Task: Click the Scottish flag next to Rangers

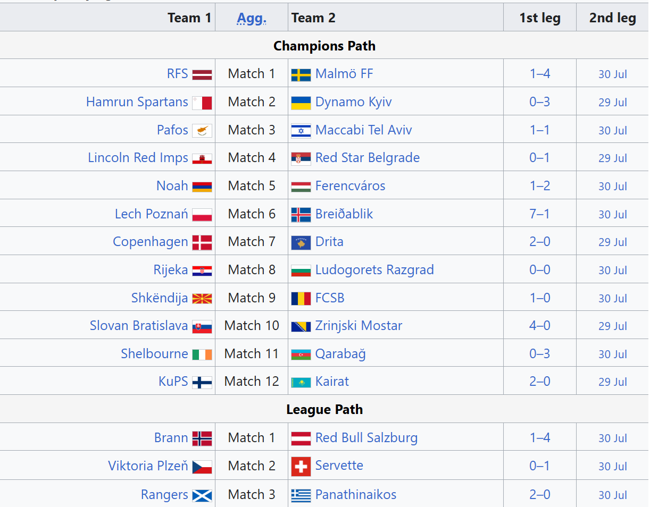Action: [x=202, y=495]
